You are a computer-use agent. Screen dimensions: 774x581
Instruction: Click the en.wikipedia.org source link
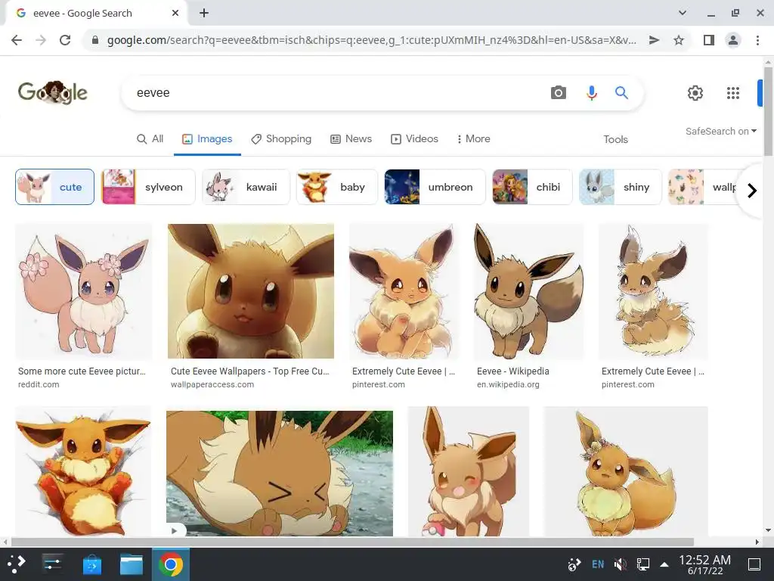tap(508, 384)
